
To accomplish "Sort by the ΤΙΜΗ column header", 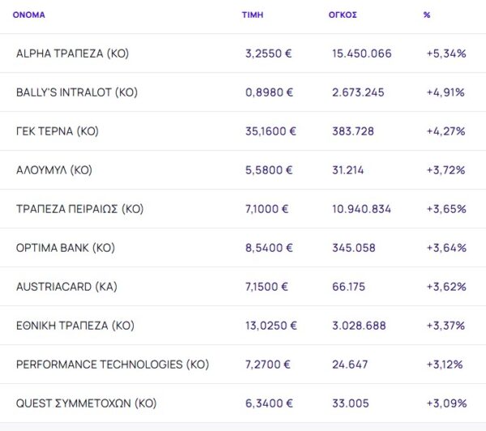I will (x=253, y=15).
